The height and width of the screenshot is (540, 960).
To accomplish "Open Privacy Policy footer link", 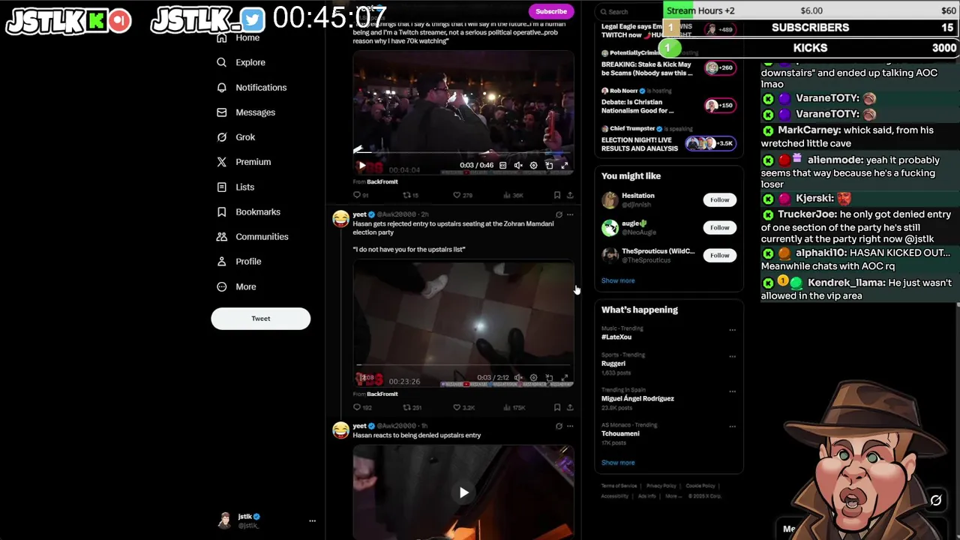I will point(661,486).
